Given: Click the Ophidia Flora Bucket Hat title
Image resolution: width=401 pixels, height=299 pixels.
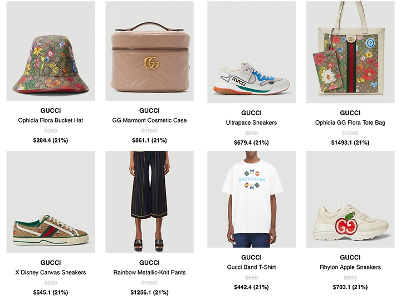Looking at the screenshot, I should click(x=51, y=120).
